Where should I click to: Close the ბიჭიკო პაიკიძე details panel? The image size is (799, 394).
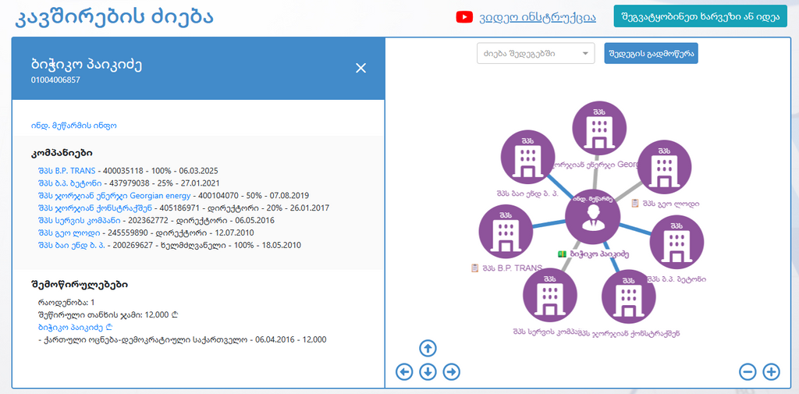coord(360,68)
